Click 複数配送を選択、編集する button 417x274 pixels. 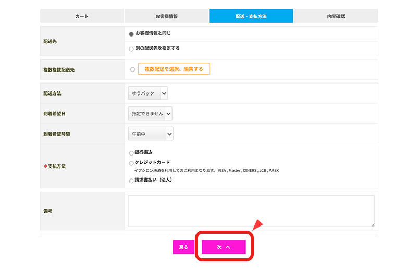click(174, 69)
